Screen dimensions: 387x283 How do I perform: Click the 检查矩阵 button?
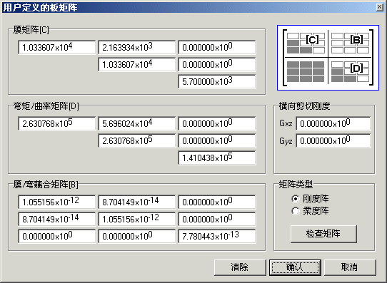[323, 234]
